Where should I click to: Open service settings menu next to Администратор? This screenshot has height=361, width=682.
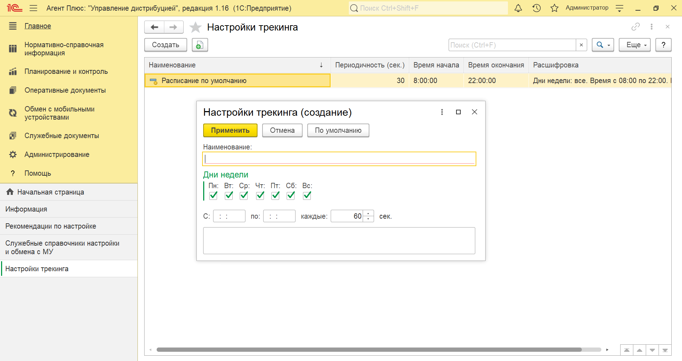(619, 8)
